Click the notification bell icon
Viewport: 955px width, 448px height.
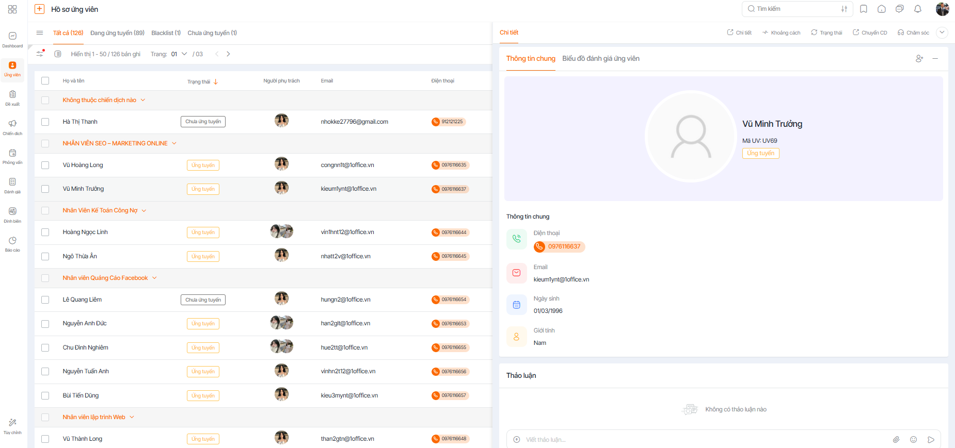918,9
